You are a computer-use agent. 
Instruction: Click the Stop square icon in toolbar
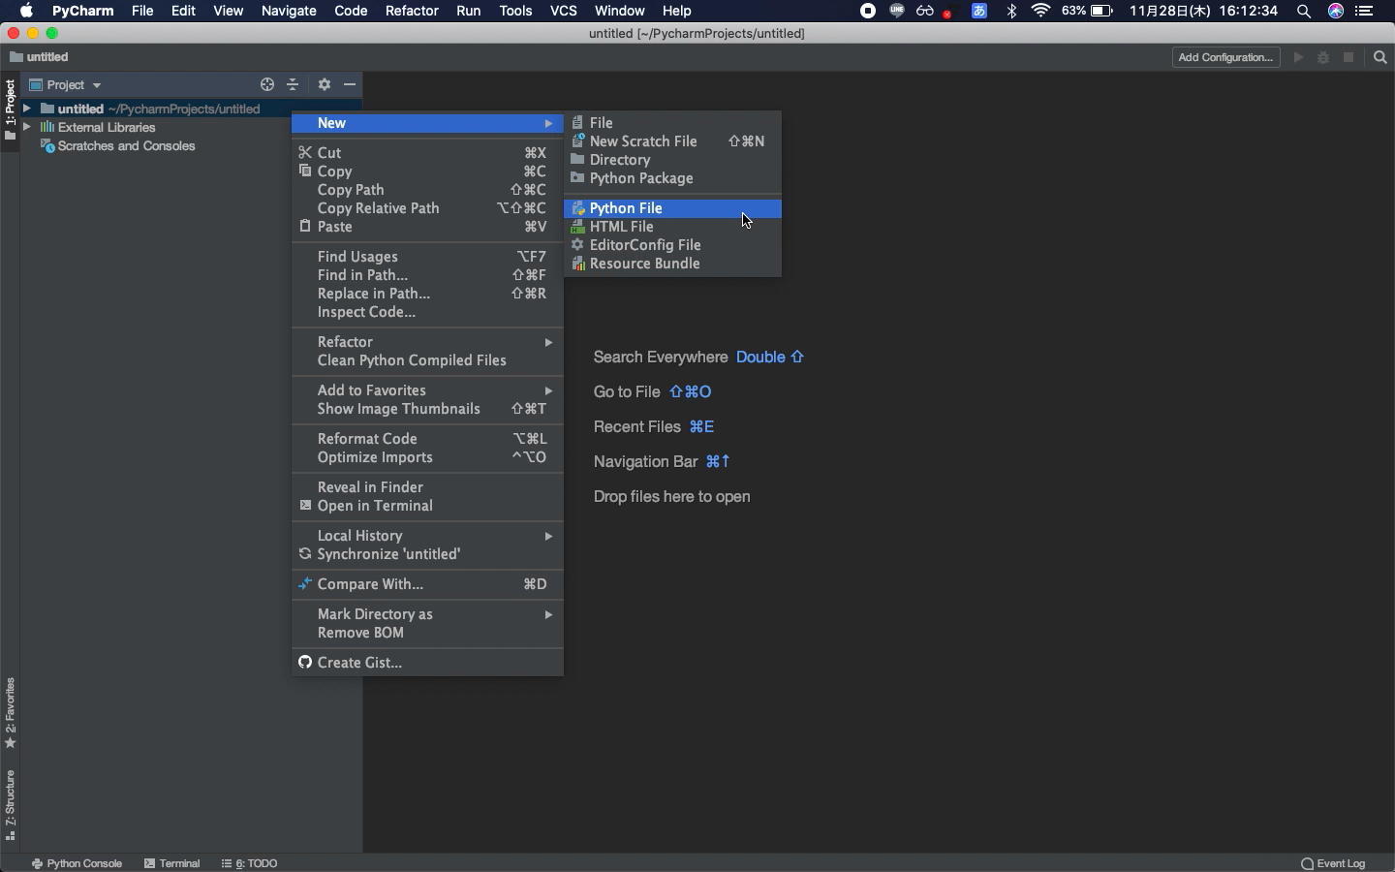pyautogui.click(x=1348, y=57)
